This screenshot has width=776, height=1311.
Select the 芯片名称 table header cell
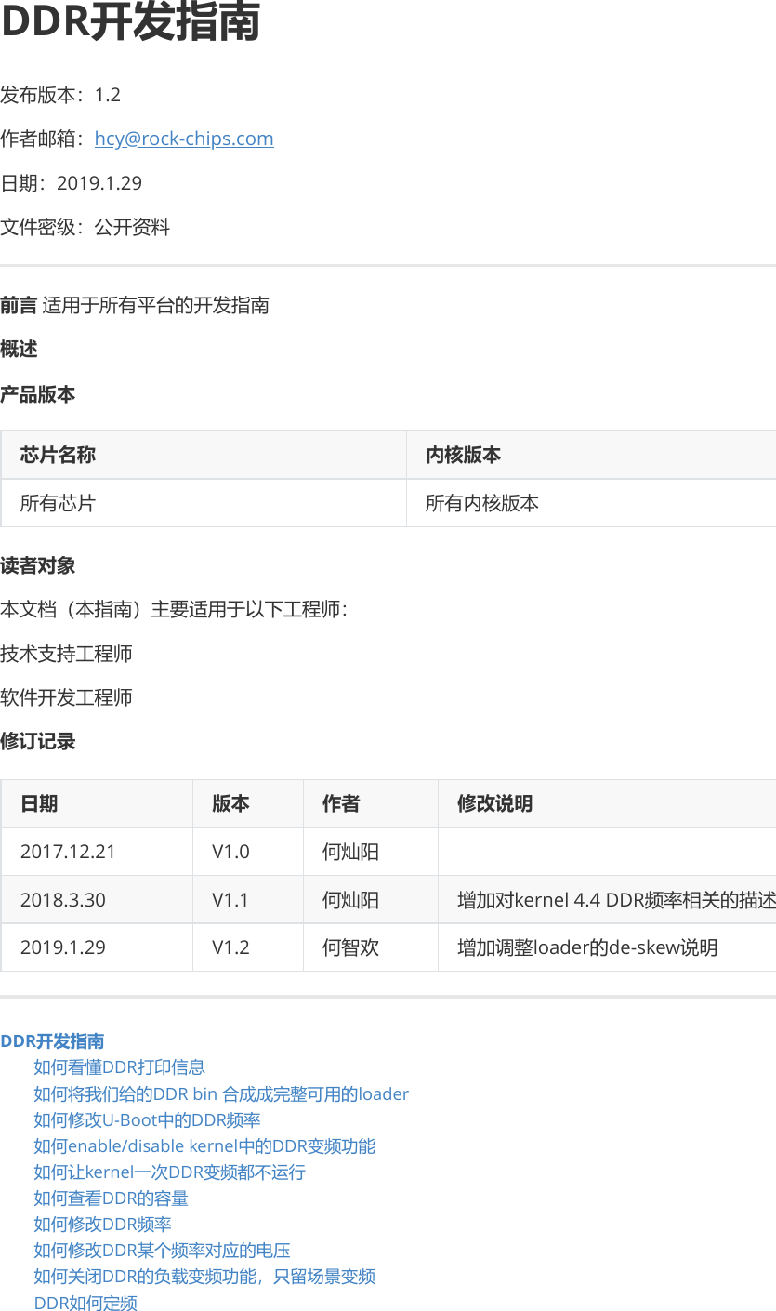click(x=56, y=455)
